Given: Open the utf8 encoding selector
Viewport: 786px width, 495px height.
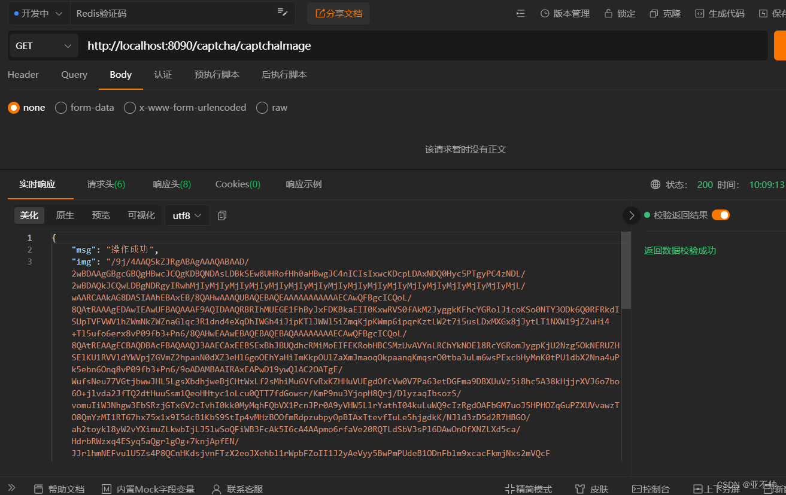Looking at the screenshot, I should point(187,215).
